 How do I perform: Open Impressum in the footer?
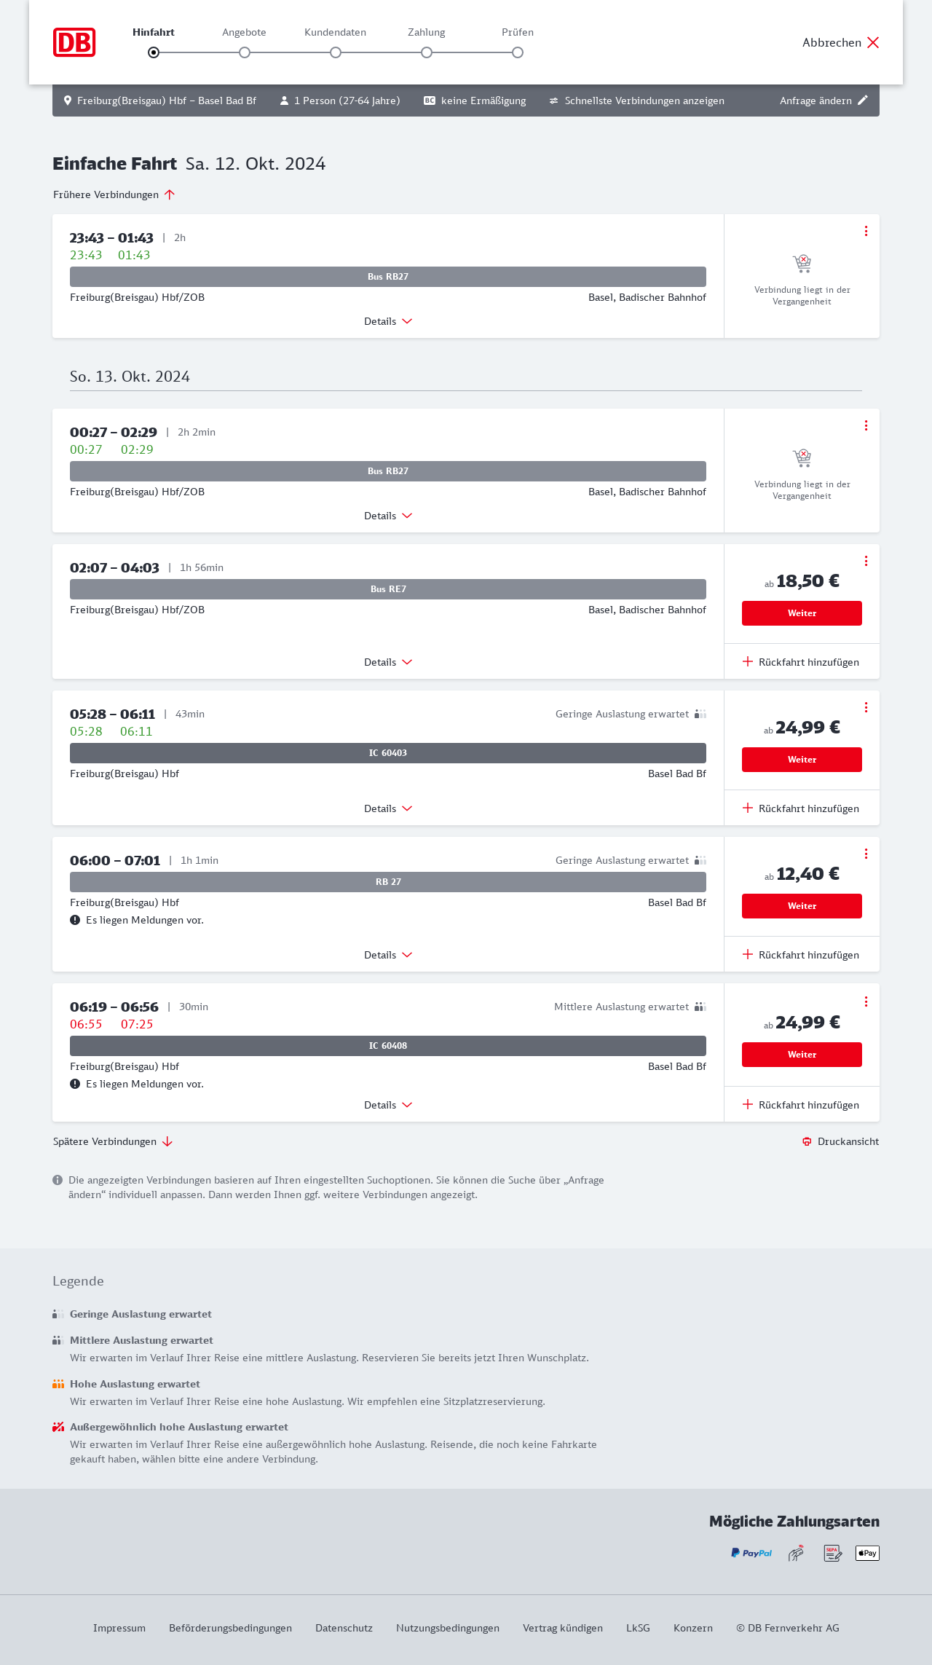click(x=119, y=1628)
